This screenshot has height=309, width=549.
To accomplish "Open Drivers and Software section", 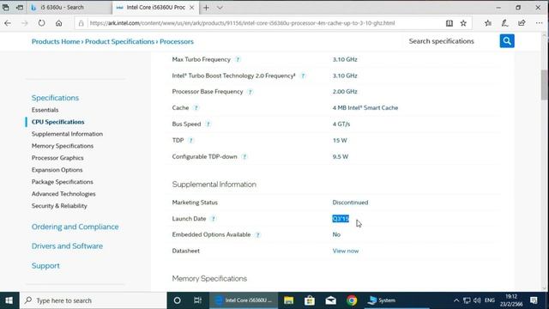I will 67,246.
